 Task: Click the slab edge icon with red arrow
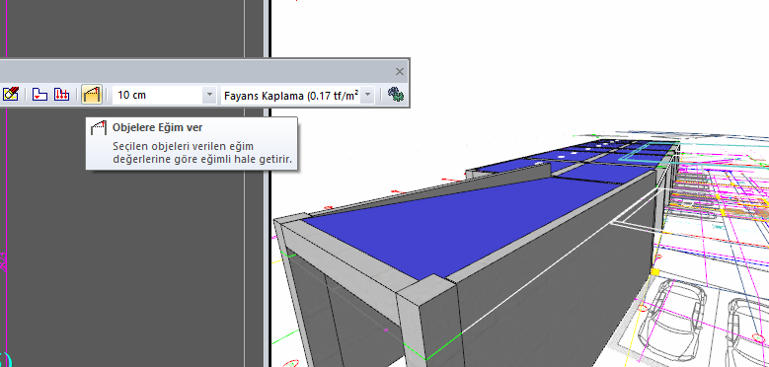point(39,95)
